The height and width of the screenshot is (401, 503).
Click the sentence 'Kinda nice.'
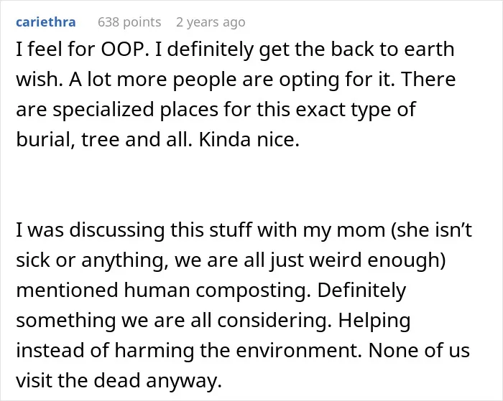(249, 140)
